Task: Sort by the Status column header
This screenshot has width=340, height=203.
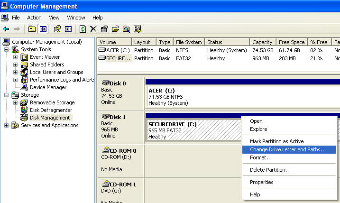Action: [227, 42]
